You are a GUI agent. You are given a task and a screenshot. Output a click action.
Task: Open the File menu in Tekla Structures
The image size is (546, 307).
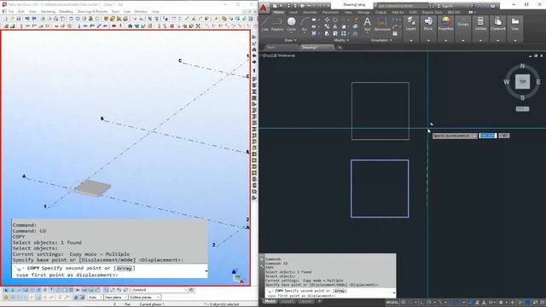point(11,11)
